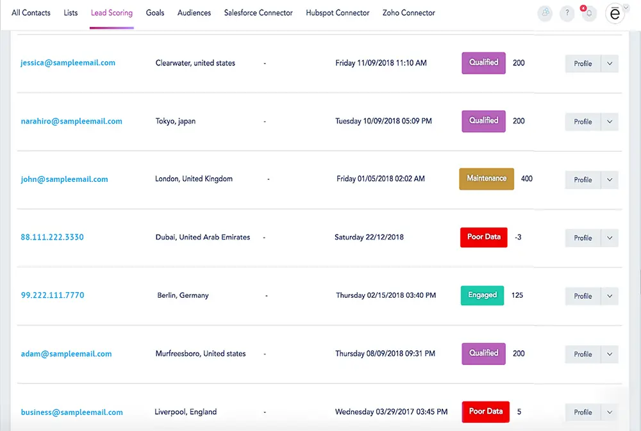
Task: Click the Maintenance status badge for john
Action: (x=486, y=179)
